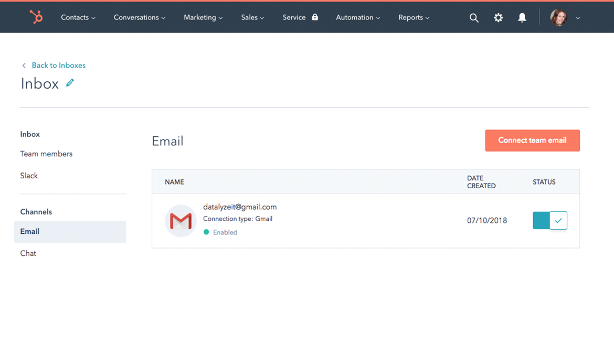This screenshot has height=345, width=614.
Task: Click the notifications bell icon
Action: point(522,18)
